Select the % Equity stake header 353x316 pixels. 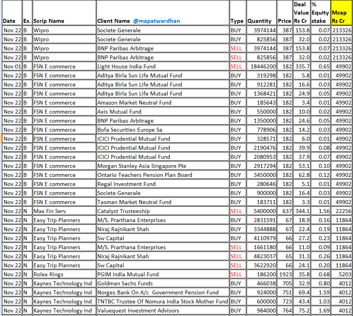320,13
